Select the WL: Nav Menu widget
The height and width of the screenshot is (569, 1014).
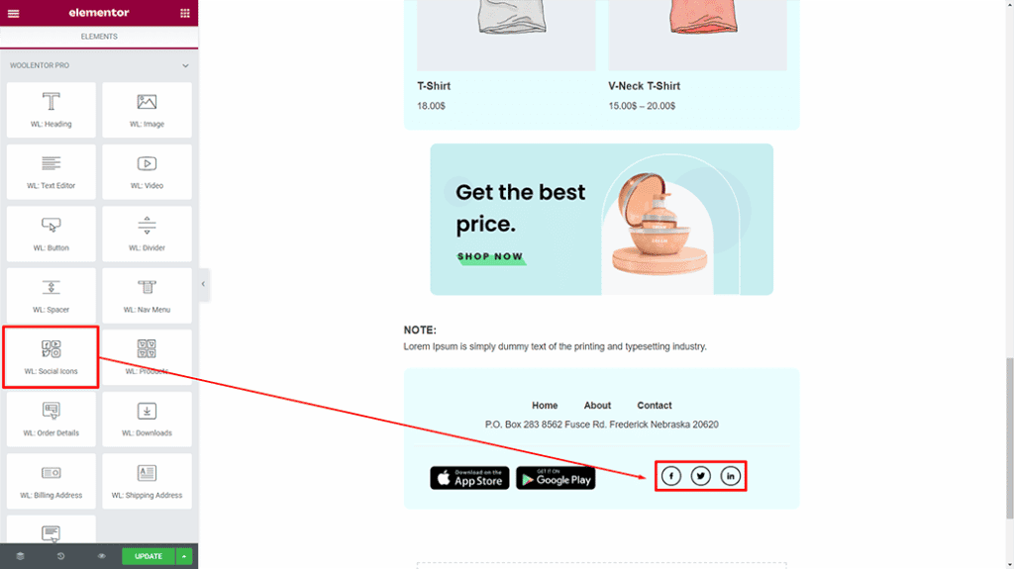coord(147,296)
